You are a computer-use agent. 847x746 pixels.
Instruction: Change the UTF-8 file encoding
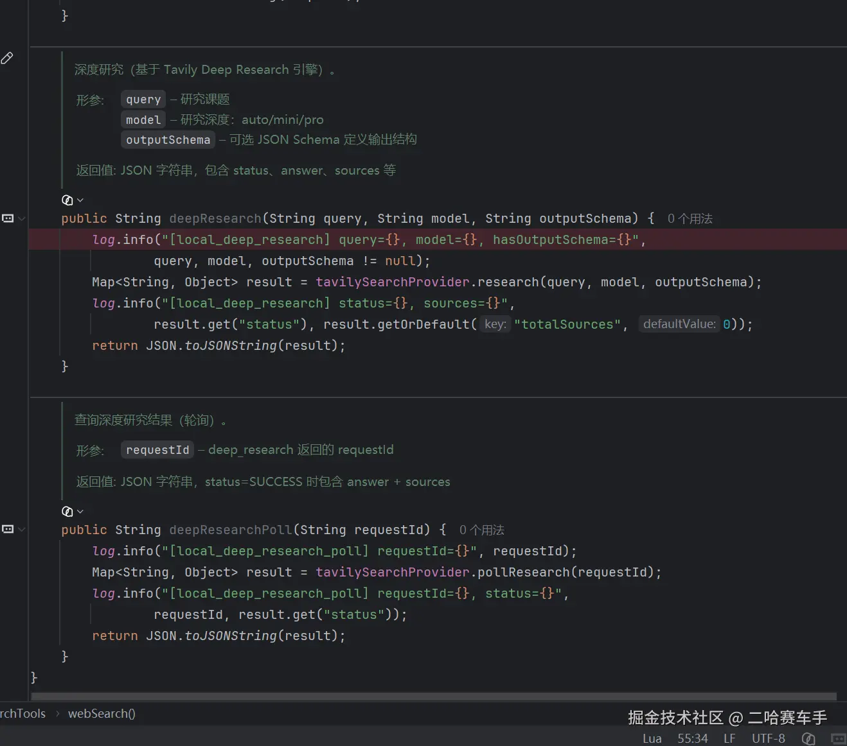[x=768, y=738]
